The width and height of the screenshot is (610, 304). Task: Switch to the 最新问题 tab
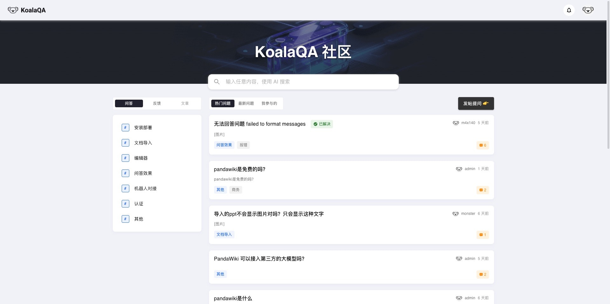tap(246, 103)
